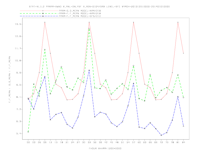This screenshot has height=155, width=200.
Task: Click y-axis tick label 8.1
Action: 19,97
